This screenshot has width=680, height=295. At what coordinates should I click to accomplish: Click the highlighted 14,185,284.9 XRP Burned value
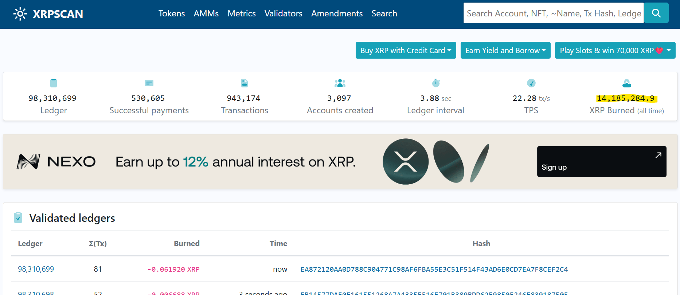(x=626, y=98)
